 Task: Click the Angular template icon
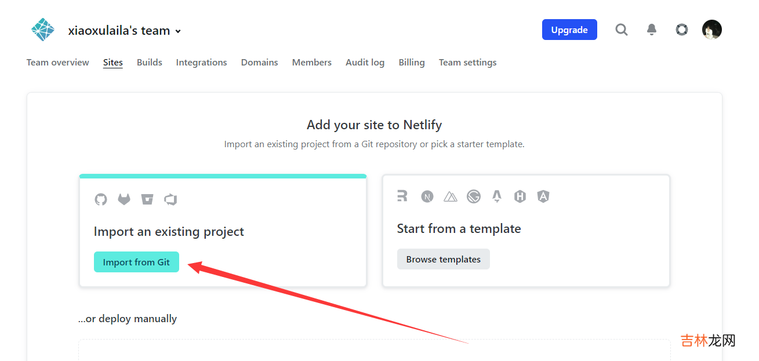pyautogui.click(x=543, y=197)
